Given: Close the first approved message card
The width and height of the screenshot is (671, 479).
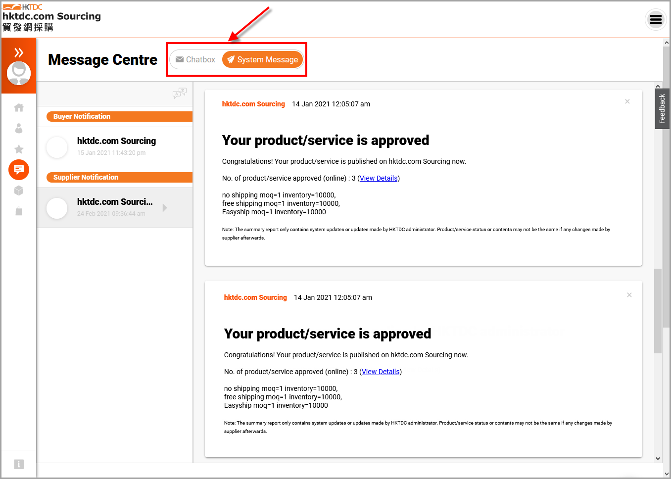Looking at the screenshot, I should (627, 101).
